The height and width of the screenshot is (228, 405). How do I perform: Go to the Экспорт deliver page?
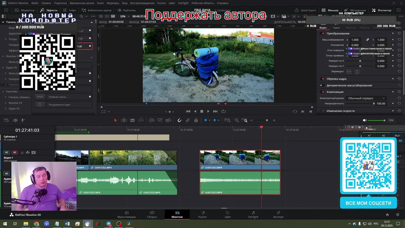(x=278, y=215)
